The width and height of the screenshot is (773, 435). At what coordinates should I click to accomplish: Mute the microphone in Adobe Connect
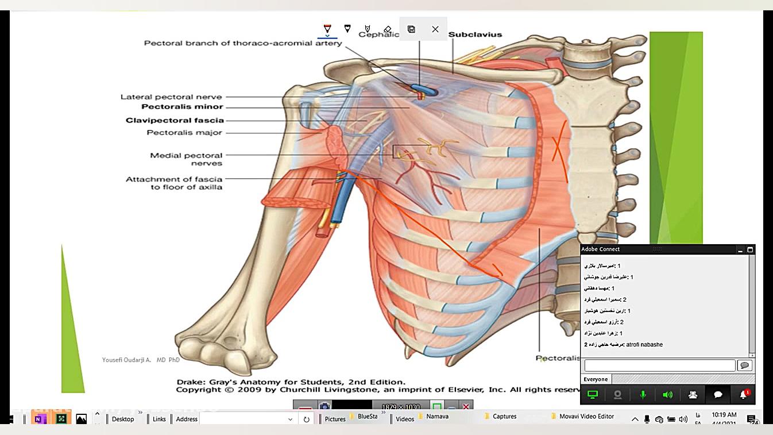(643, 395)
